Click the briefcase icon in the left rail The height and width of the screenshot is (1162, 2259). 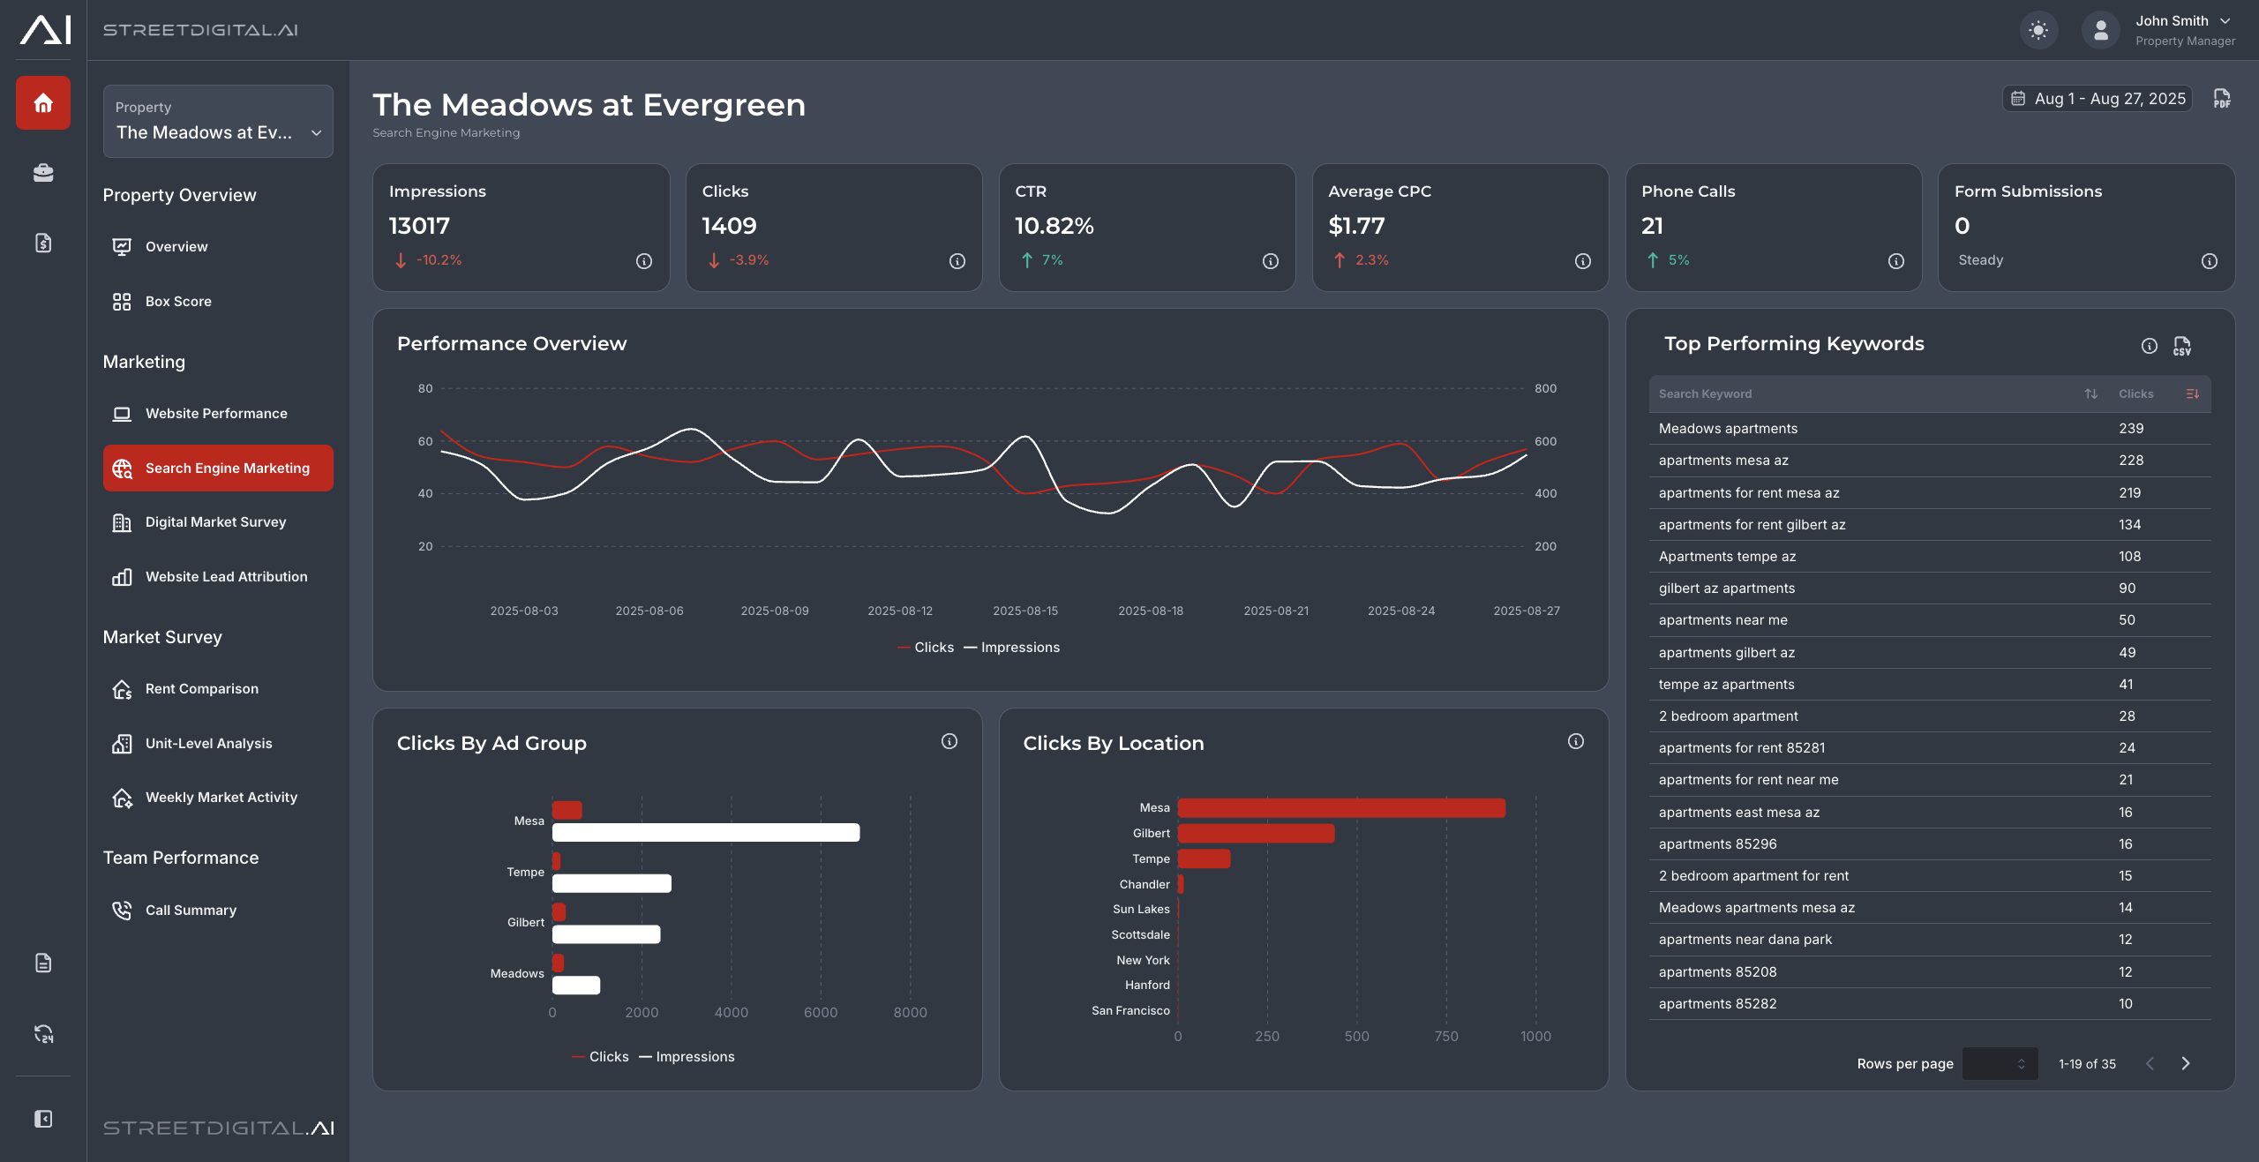tap(42, 173)
